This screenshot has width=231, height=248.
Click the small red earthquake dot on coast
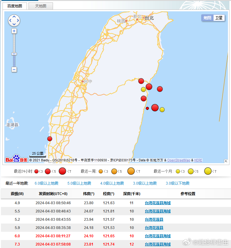[147, 108]
